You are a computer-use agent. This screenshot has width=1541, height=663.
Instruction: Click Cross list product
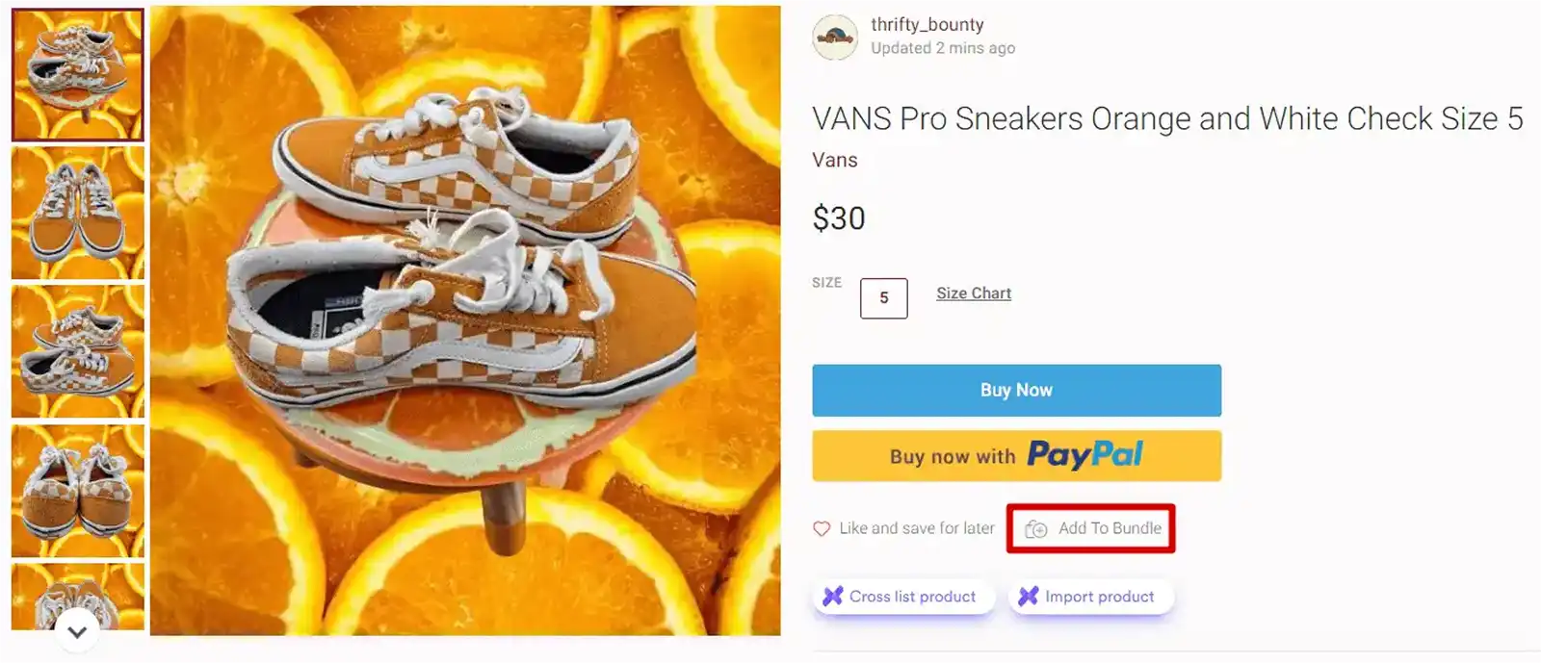[x=905, y=596]
